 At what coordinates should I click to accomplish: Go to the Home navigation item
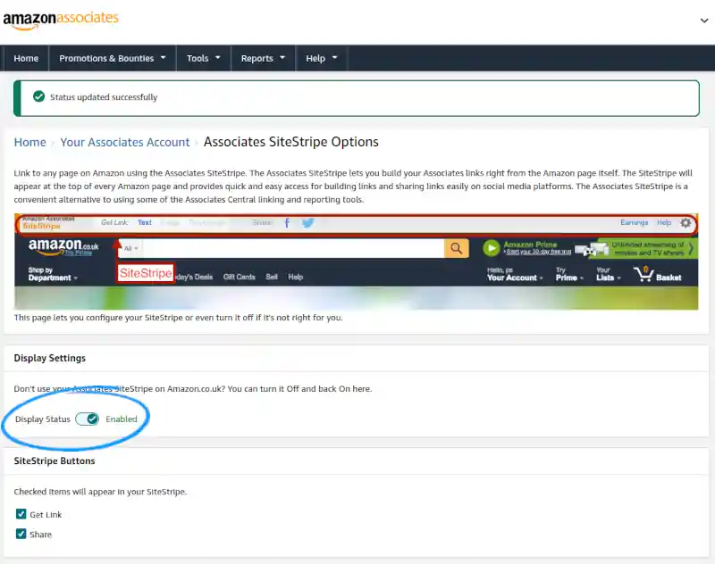(26, 58)
